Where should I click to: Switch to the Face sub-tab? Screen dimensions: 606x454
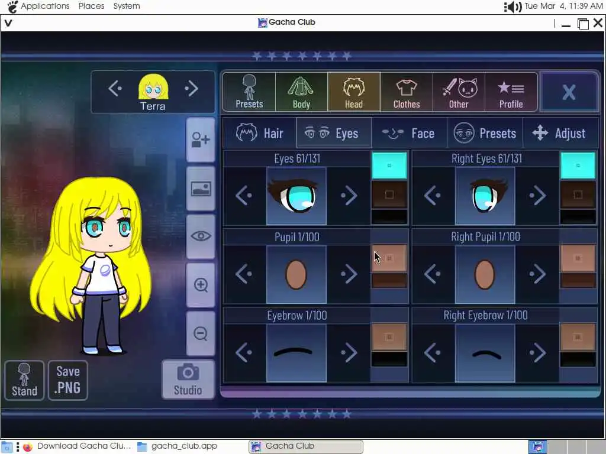(410, 133)
